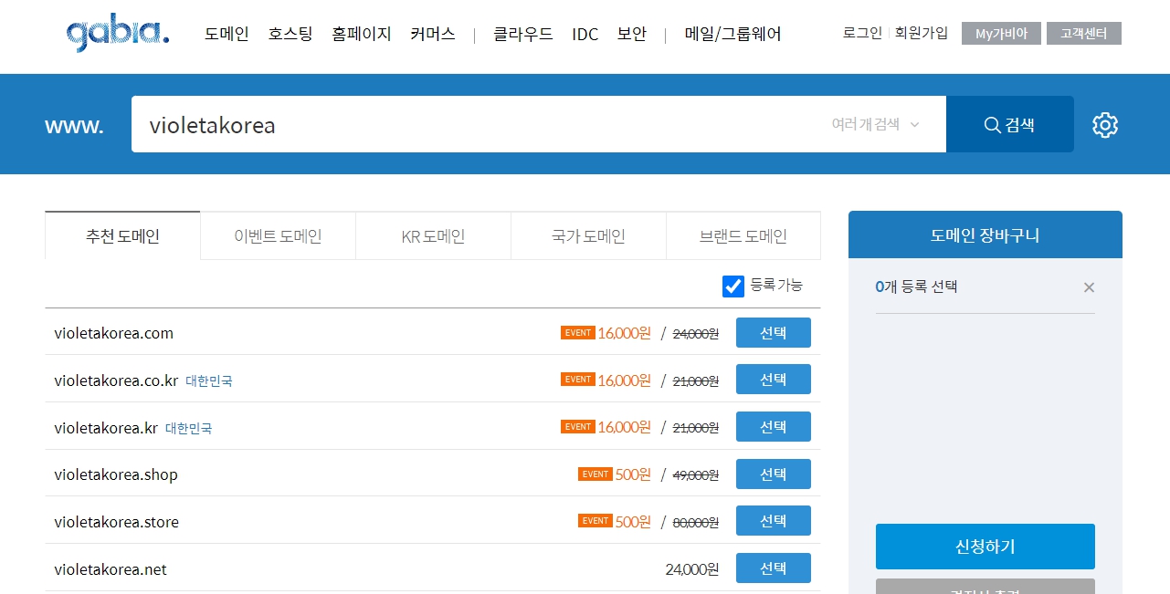Click the 0개 등록 선택 text

click(916, 287)
